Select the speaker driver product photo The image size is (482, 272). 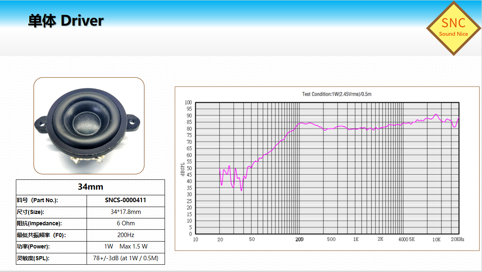point(89,126)
